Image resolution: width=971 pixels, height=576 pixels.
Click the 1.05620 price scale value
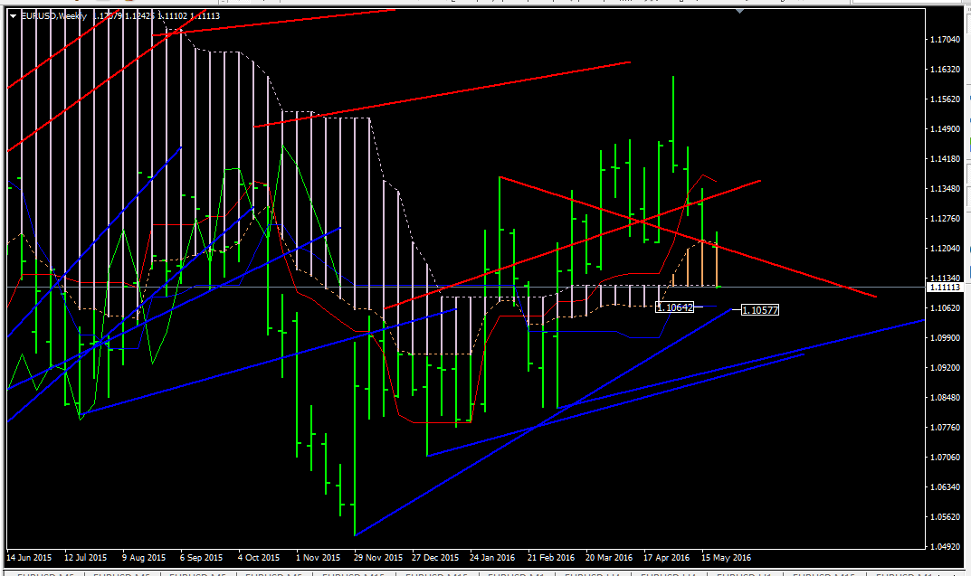coord(945,517)
